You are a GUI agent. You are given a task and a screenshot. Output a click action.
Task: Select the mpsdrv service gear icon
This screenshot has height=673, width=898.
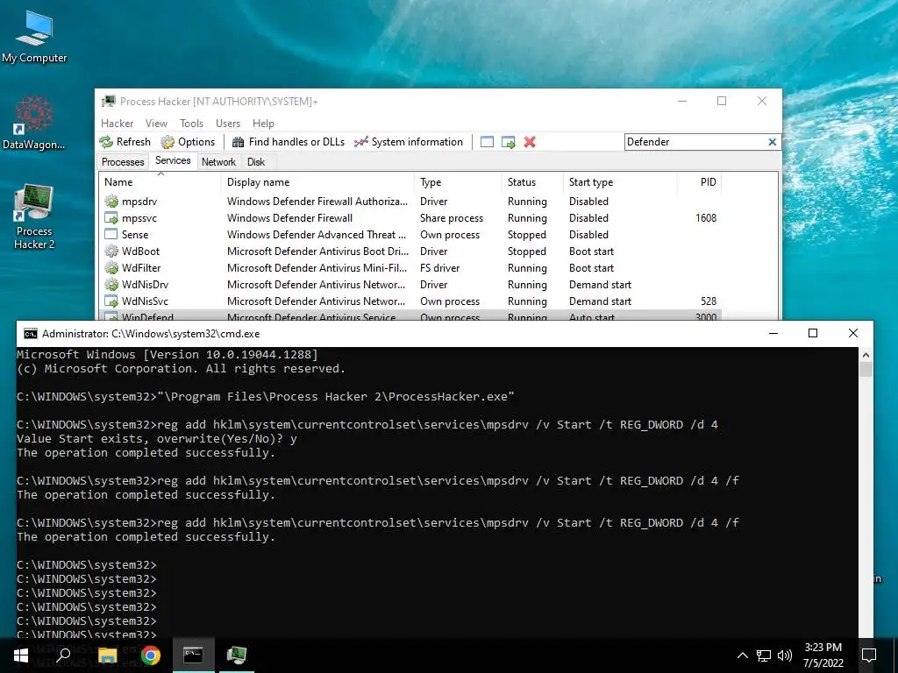pos(111,202)
